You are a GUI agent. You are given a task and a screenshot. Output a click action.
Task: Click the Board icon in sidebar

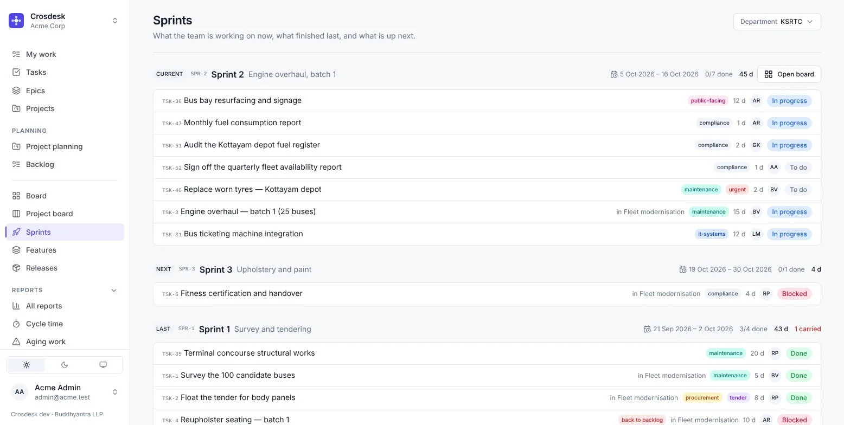(16, 196)
